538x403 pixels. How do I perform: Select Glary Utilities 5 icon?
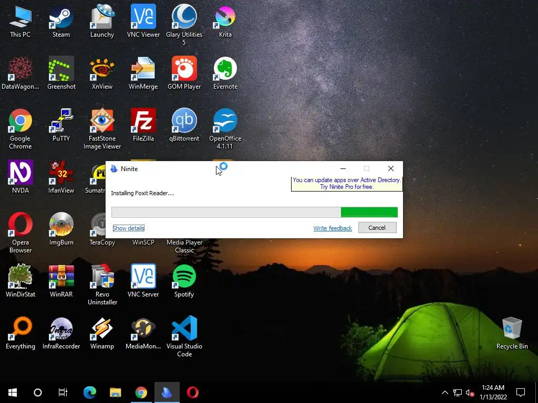(x=184, y=25)
